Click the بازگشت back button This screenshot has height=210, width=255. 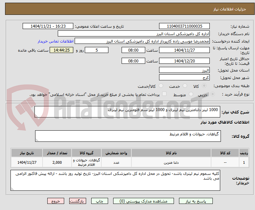pos(78,201)
